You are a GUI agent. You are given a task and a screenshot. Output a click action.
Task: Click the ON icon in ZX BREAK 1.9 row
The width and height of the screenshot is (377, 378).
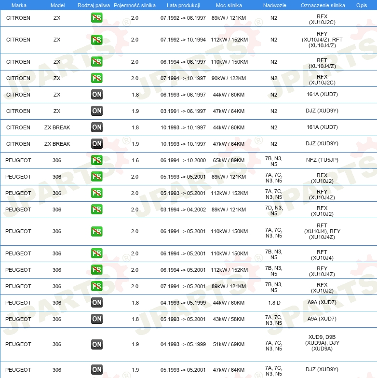point(97,144)
